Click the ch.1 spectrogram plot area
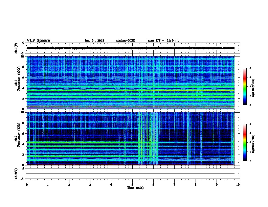This screenshot has width=268, height=207. pos(131,83)
